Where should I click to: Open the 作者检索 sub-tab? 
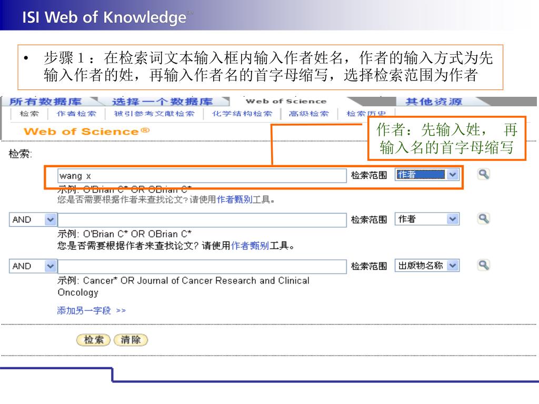tap(76, 114)
